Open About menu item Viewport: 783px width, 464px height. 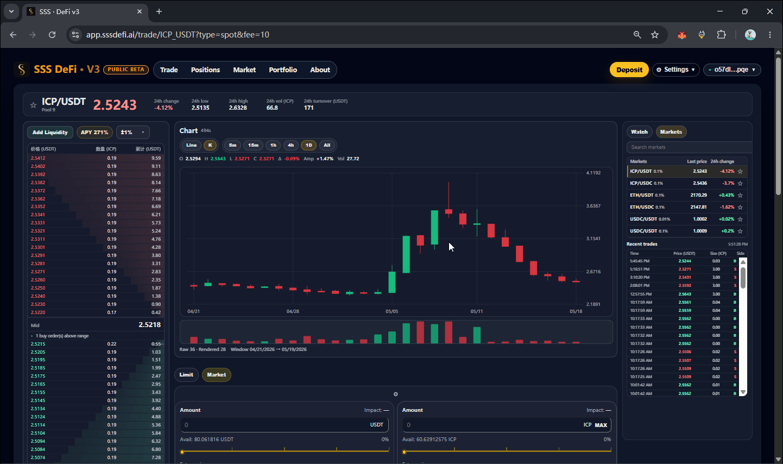pyautogui.click(x=320, y=70)
